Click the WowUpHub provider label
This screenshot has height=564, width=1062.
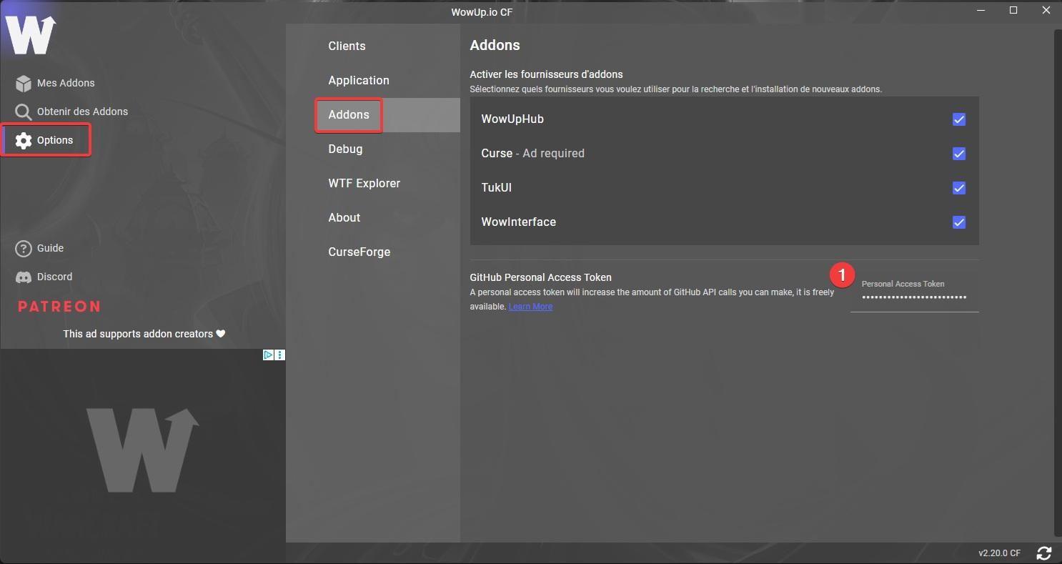(x=512, y=119)
